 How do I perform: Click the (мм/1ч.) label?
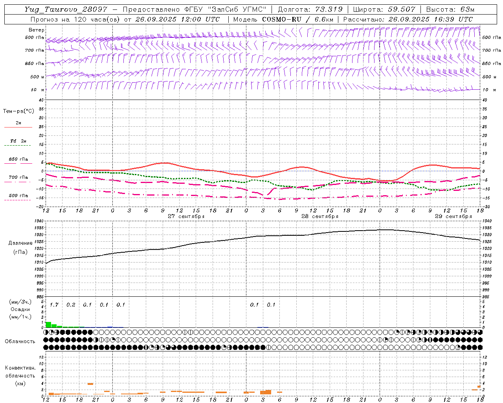[20, 316]
